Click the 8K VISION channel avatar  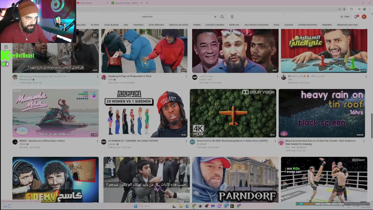tap(192, 142)
